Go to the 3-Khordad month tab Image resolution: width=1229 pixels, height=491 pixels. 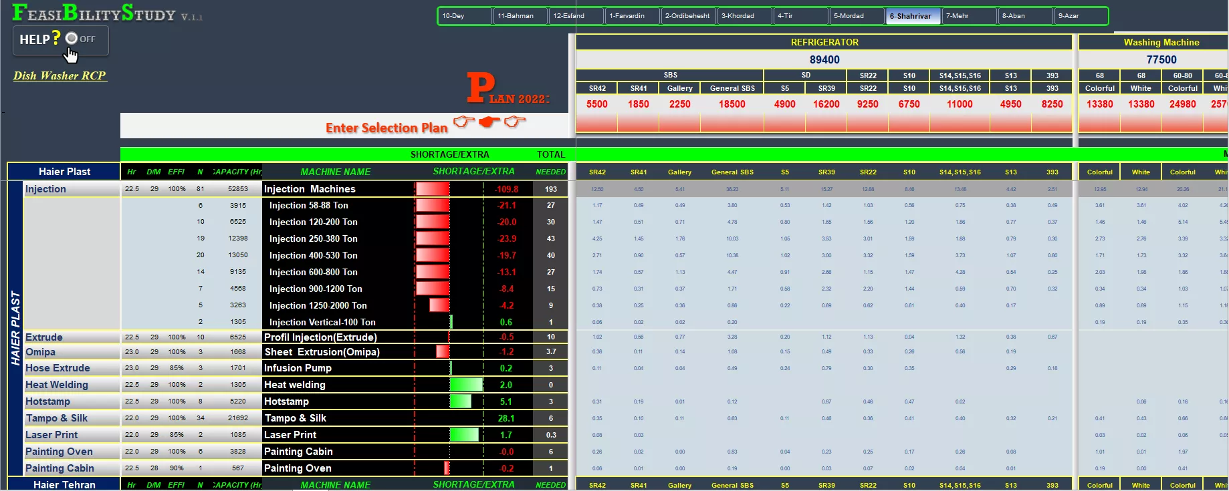pyautogui.click(x=746, y=16)
